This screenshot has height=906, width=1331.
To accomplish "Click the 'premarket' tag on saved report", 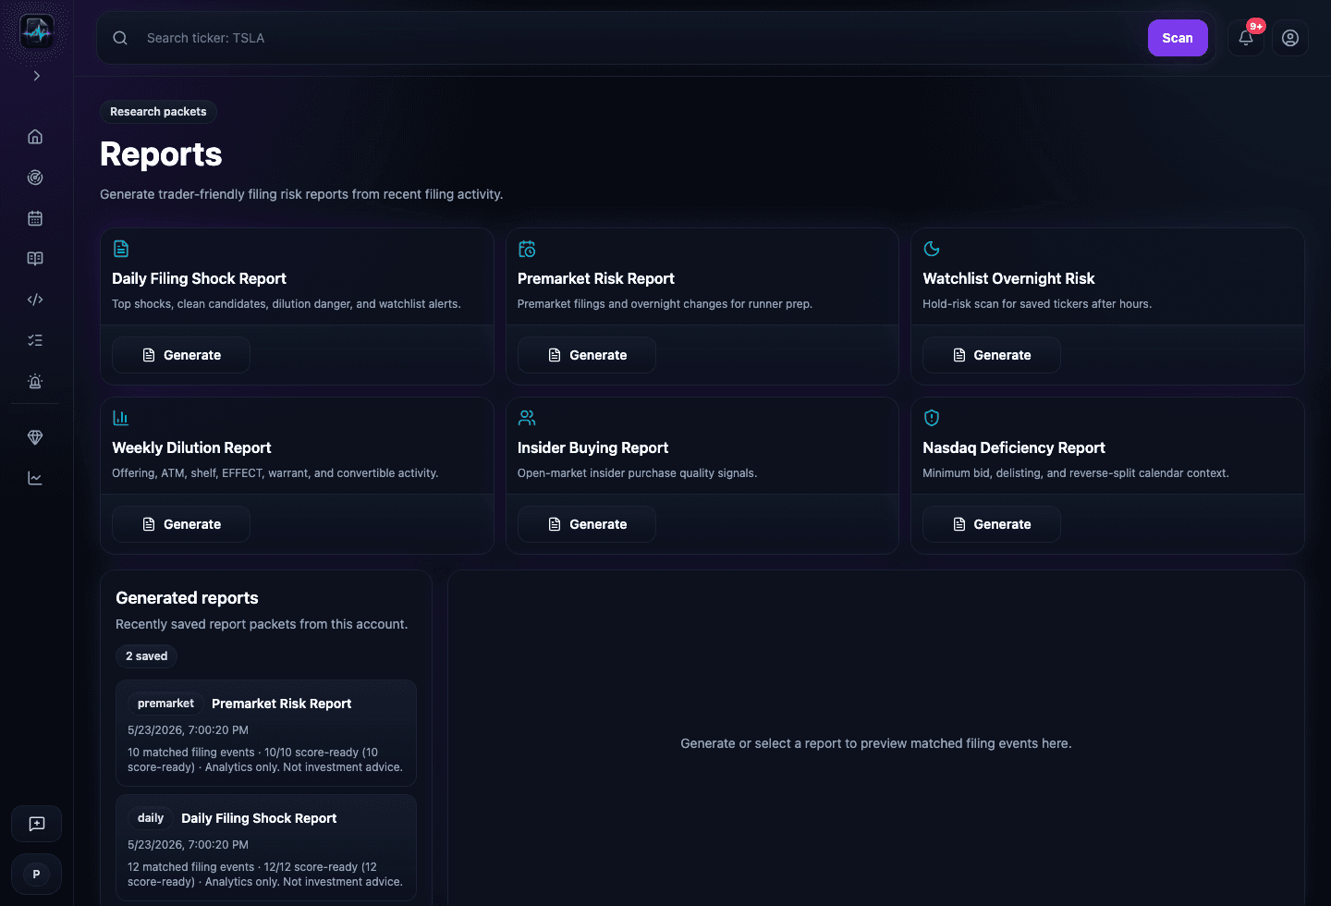I will [x=165, y=704].
